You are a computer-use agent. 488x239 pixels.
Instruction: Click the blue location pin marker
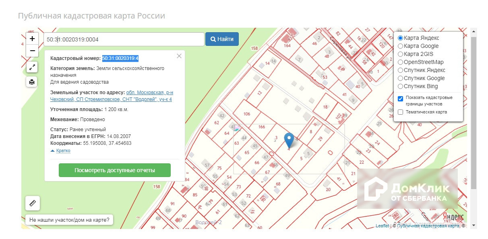point(289,140)
